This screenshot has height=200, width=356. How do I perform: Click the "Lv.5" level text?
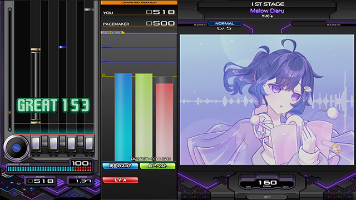pyautogui.click(x=224, y=28)
